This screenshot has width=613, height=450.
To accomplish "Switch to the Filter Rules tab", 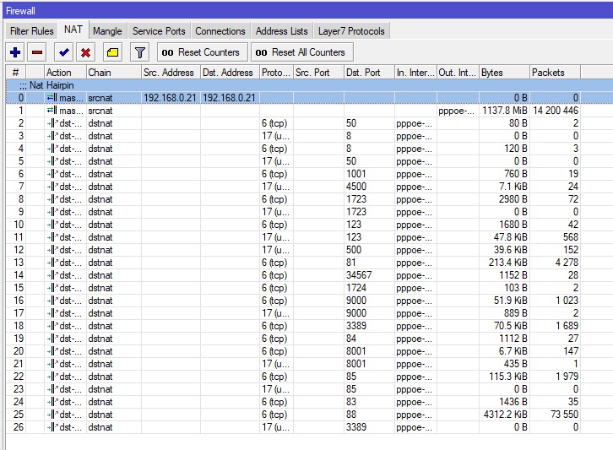I will point(31,31).
